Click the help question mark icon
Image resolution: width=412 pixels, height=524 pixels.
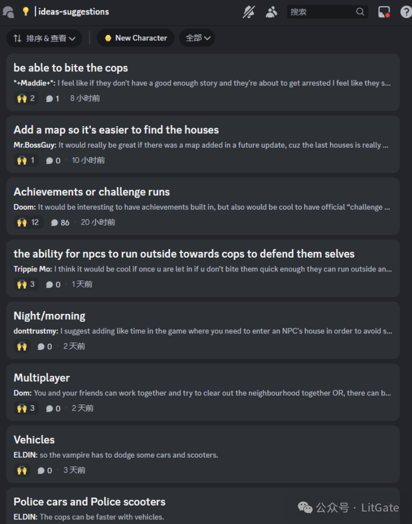406,12
